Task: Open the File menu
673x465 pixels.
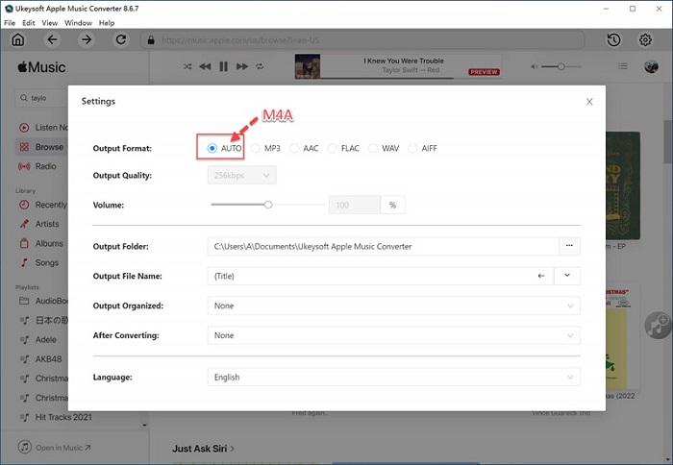Action: coord(10,22)
